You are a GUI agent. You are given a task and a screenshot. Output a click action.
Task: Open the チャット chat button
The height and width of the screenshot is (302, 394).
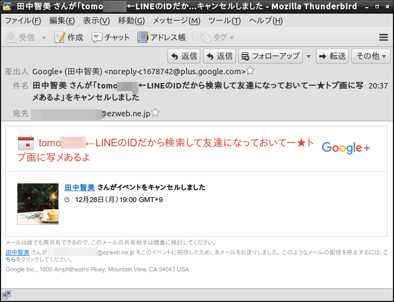pos(111,38)
